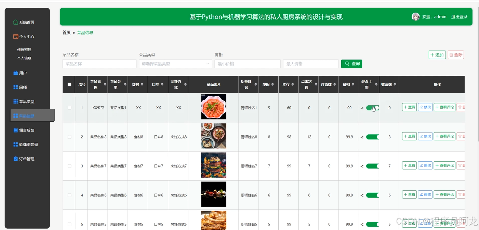Click the 轮播图管理 icon in sidebar
This screenshot has width=479, height=230.
click(15, 145)
